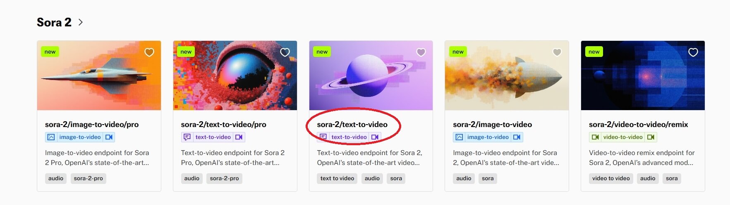
Task: Open the eye sphere artwork thumbnail
Action: point(235,75)
